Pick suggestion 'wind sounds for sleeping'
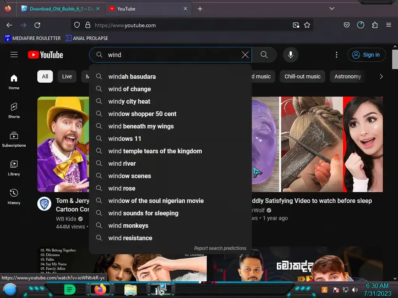Viewport: 398px width, 298px height. pos(170,213)
